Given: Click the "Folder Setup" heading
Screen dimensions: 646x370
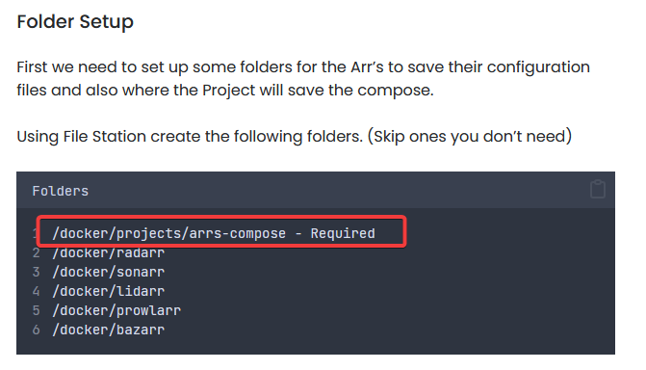Looking at the screenshot, I should [x=75, y=21].
